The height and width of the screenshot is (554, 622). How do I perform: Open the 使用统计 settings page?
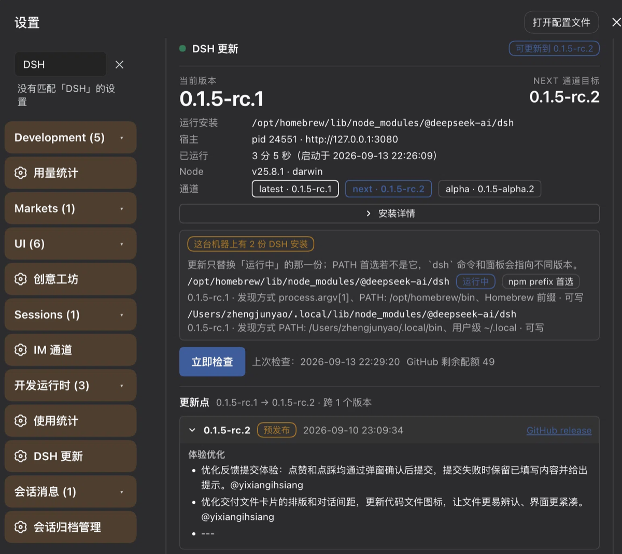pos(70,421)
